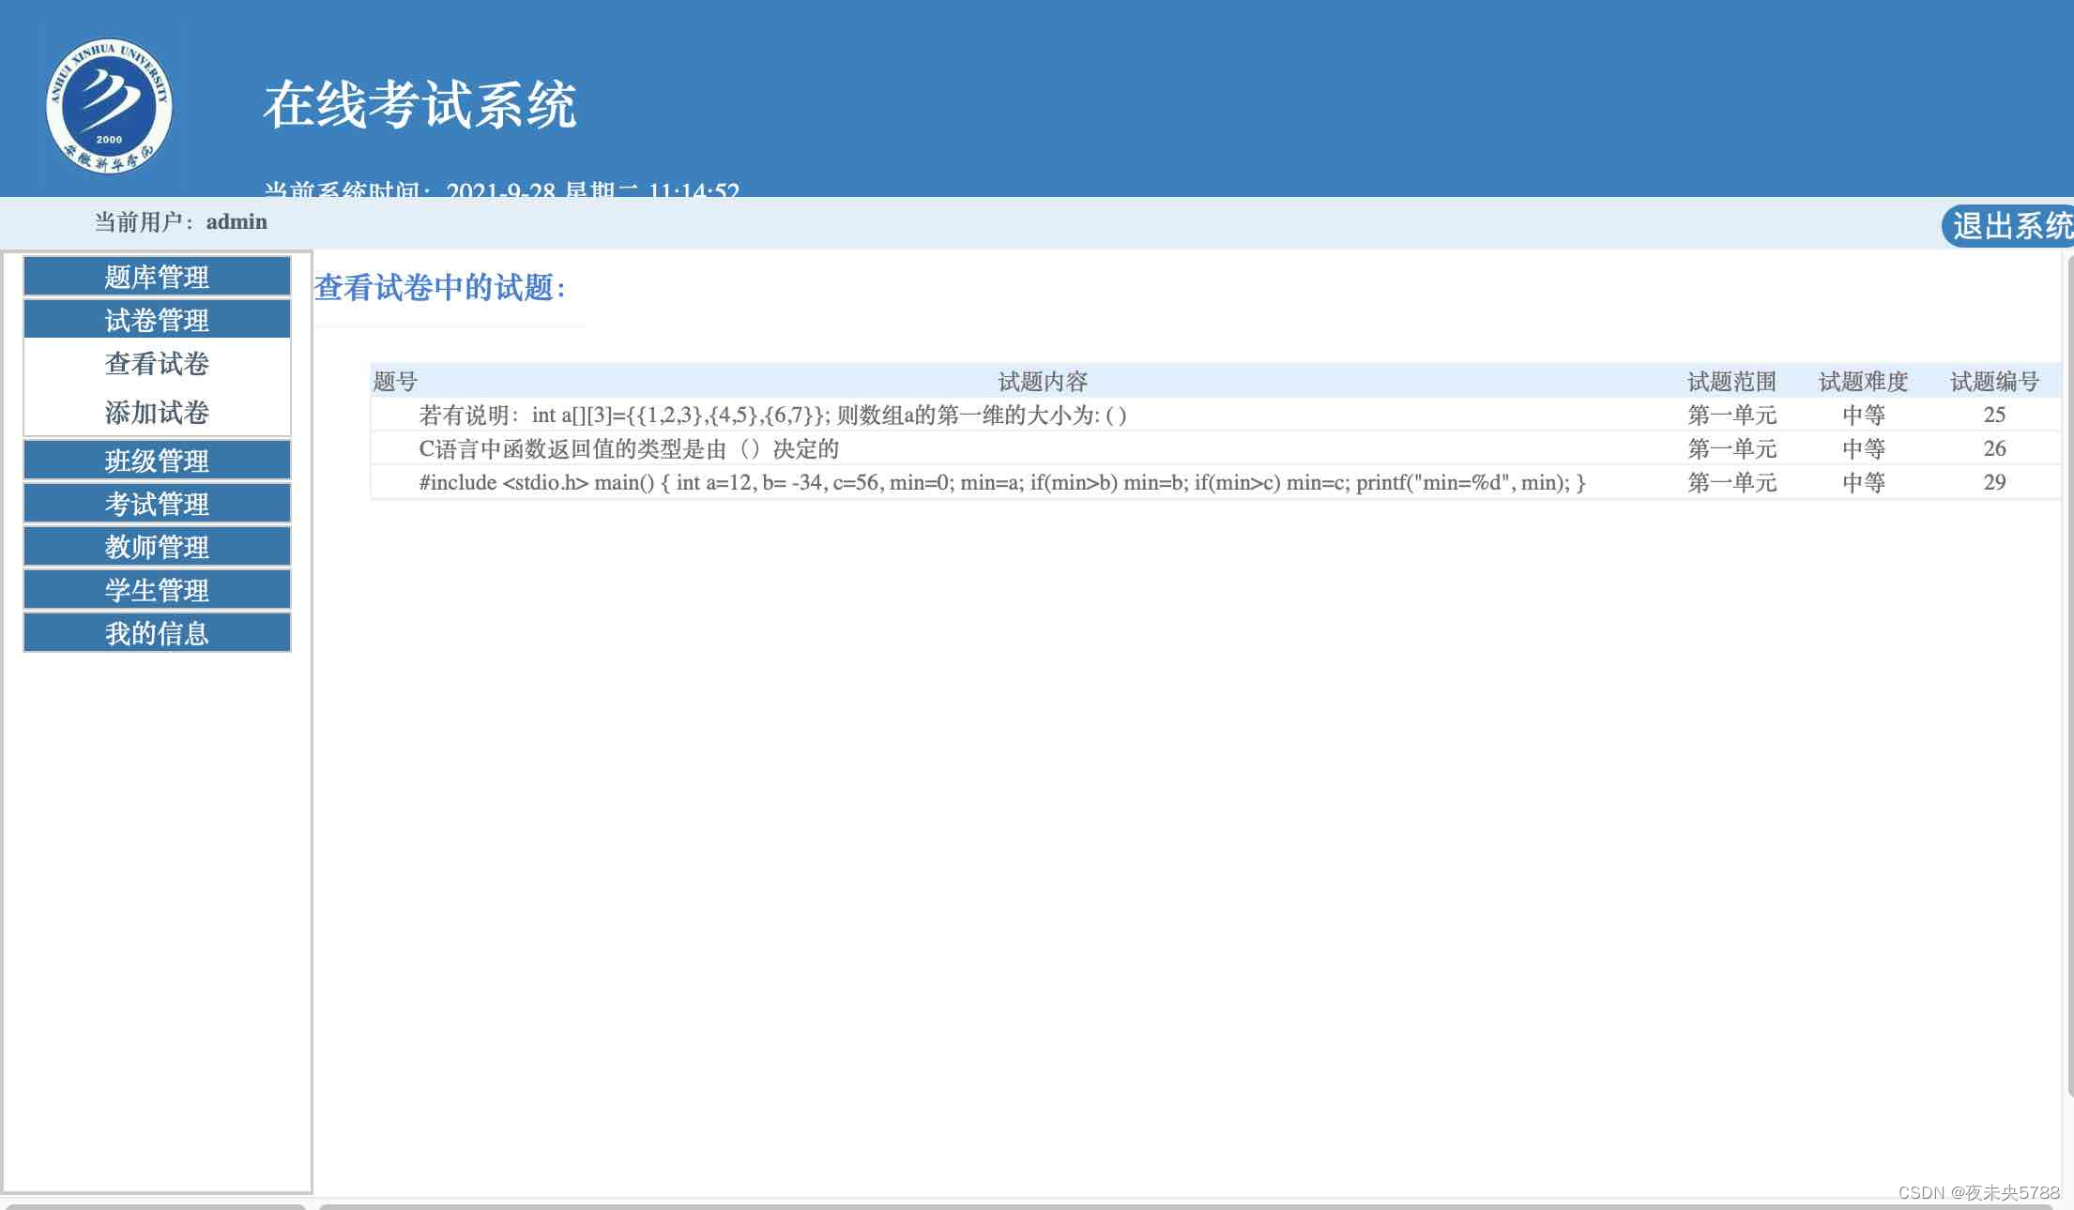
Task: Click the 试题内容 column header
Action: coord(1042,382)
